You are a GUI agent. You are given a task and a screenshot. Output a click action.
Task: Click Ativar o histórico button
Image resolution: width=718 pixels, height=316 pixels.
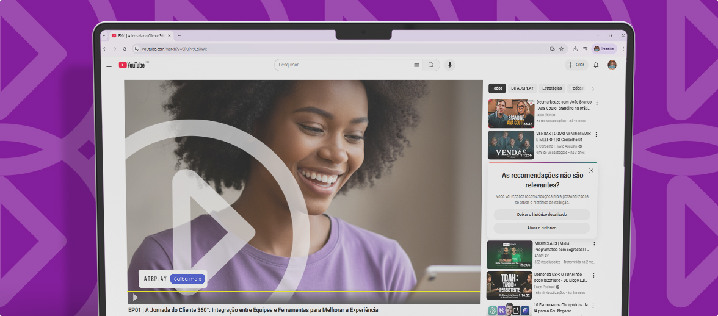(x=542, y=228)
